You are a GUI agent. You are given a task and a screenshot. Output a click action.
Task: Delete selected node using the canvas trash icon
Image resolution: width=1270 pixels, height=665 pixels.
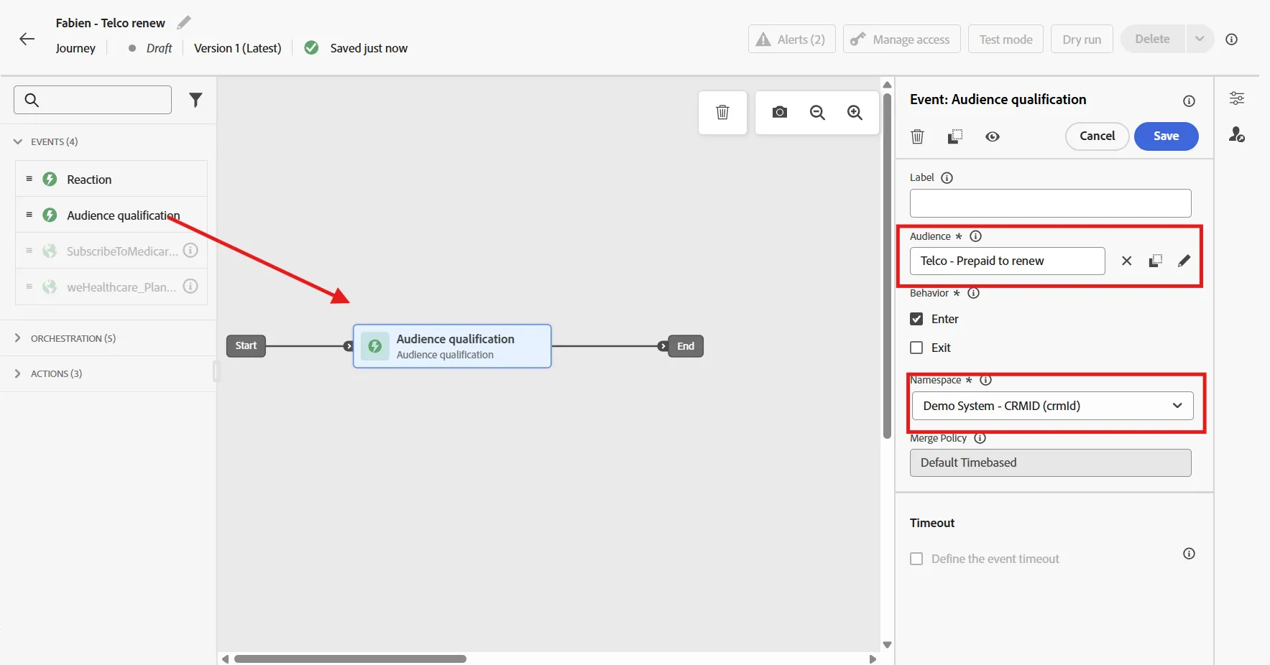point(722,112)
